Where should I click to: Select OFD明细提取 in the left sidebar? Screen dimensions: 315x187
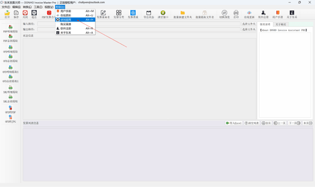pyautogui.click(x=10, y=49)
